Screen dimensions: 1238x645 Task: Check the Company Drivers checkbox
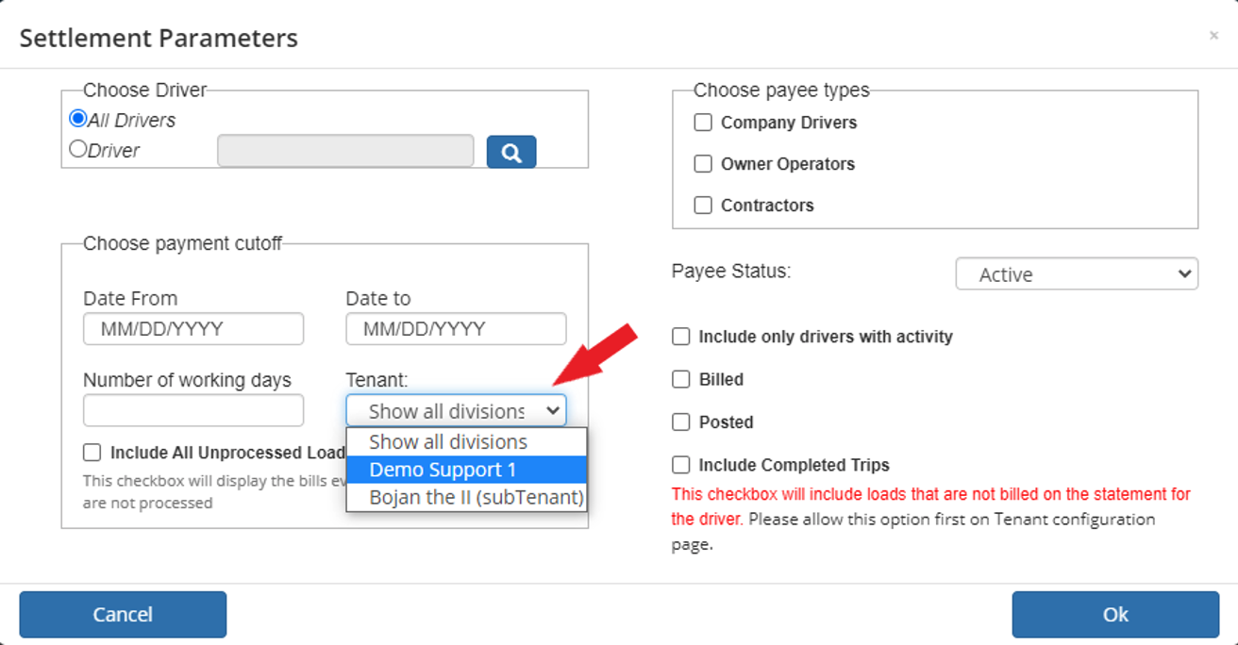(703, 123)
